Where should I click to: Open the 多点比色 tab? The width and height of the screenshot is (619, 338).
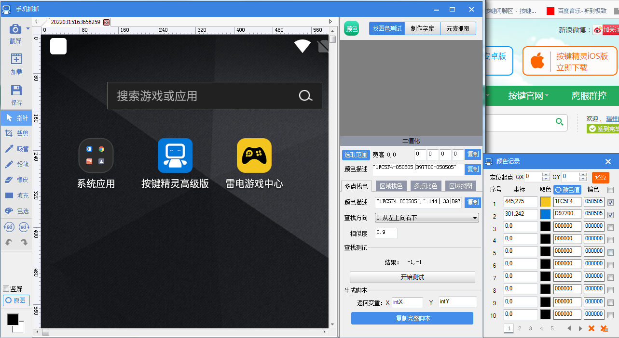pyautogui.click(x=426, y=186)
